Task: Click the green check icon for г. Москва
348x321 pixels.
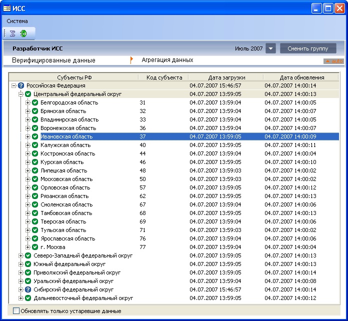Action: pyautogui.click(x=35, y=247)
